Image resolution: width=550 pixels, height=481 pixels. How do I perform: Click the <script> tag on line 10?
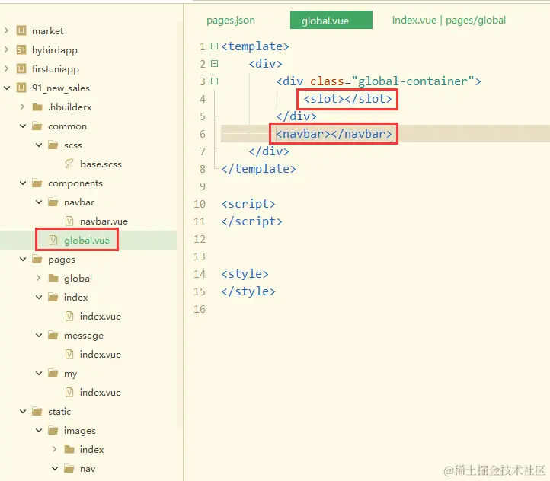click(x=248, y=204)
